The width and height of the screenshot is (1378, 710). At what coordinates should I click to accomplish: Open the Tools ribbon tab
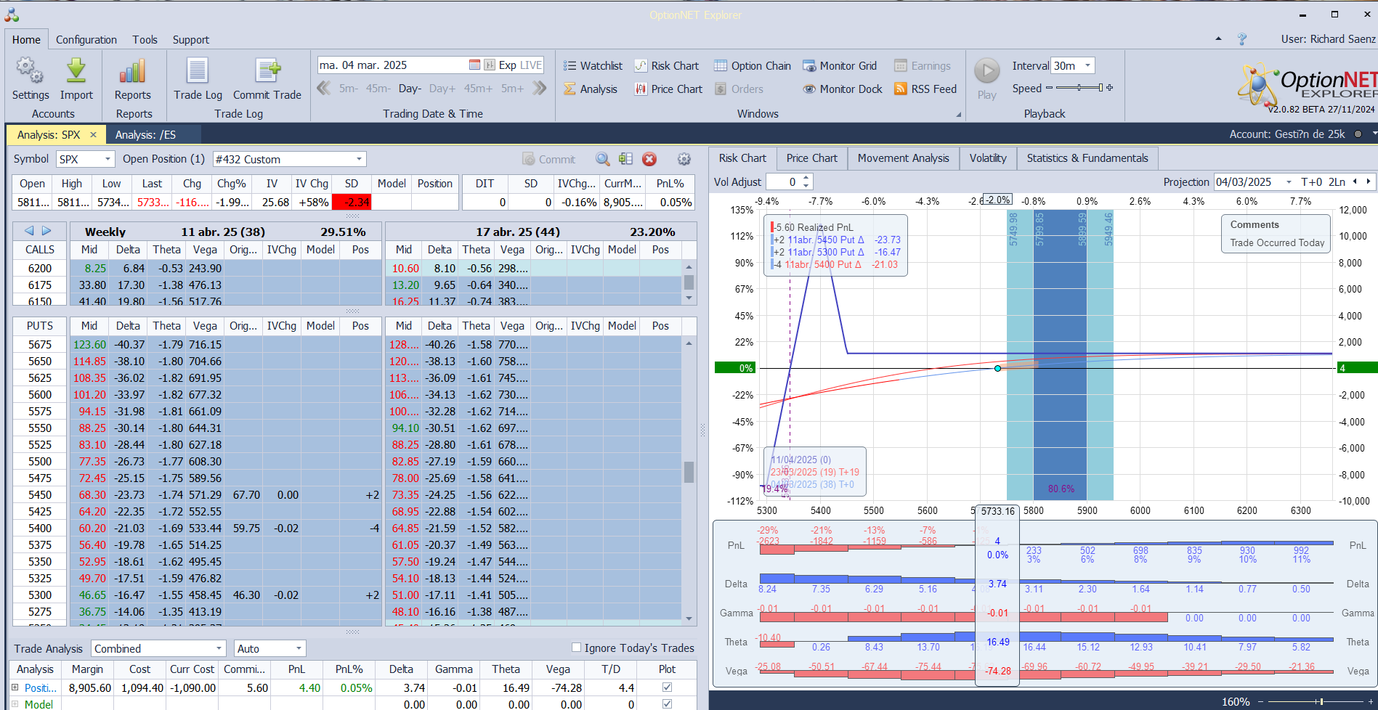pyautogui.click(x=145, y=40)
